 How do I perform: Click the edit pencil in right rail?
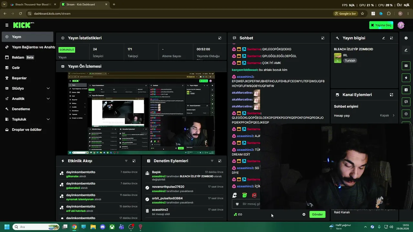[x=406, y=50]
